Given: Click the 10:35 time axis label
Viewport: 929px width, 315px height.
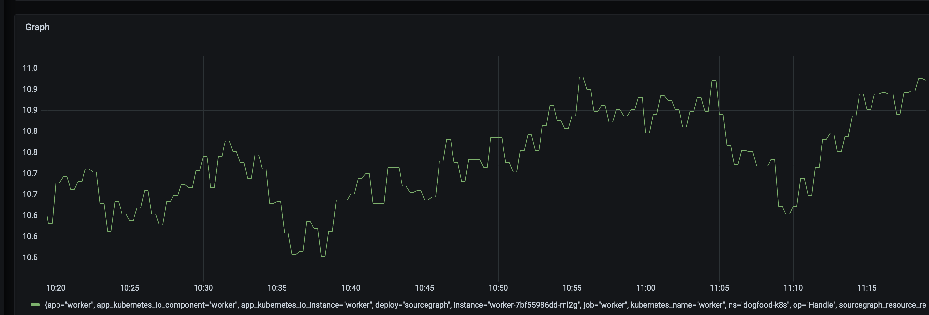Looking at the screenshot, I should 277,288.
